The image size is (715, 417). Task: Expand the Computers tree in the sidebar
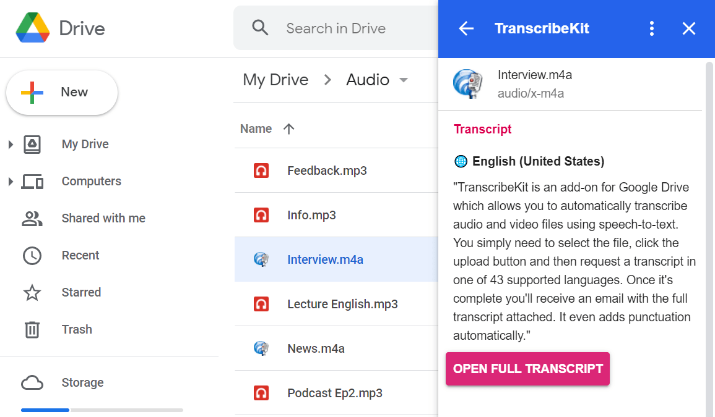point(10,181)
